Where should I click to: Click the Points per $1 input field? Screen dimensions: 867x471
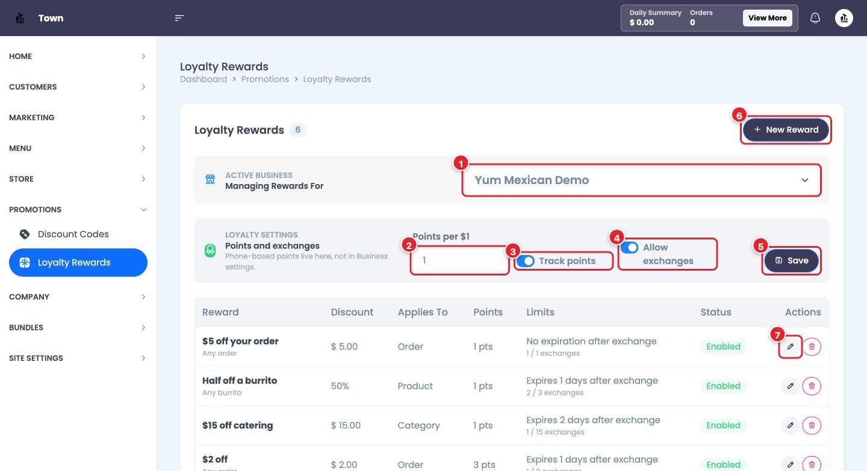(x=459, y=260)
